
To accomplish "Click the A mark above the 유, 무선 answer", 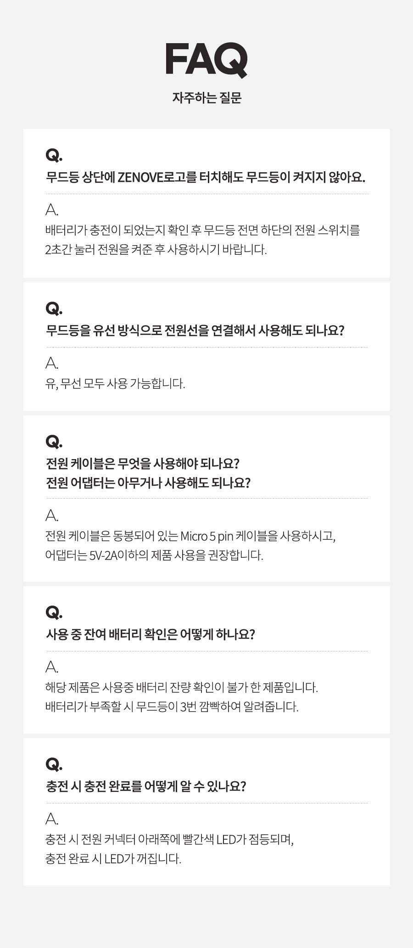I will tap(52, 364).
